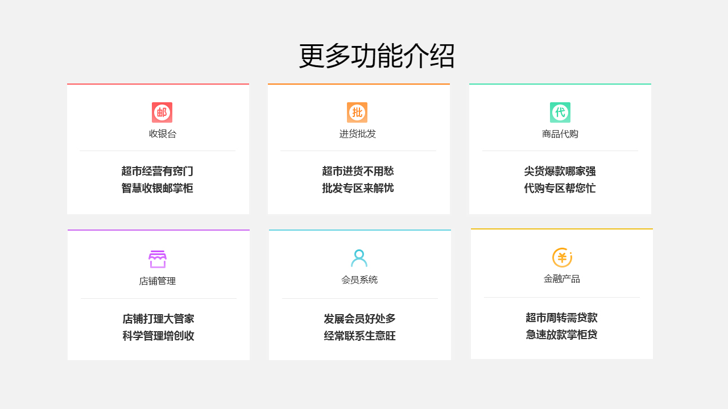The image size is (728, 409).
Task: Click the text 超市经营有窍门
Action: pyautogui.click(x=158, y=171)
